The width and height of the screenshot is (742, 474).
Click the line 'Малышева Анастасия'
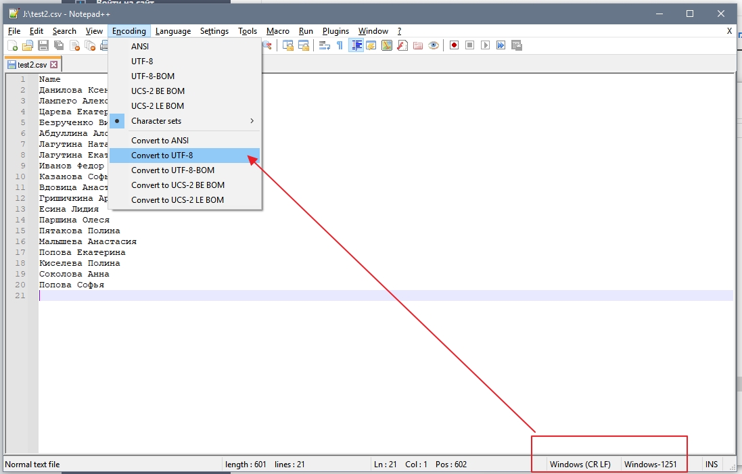(x=87, y=241)
